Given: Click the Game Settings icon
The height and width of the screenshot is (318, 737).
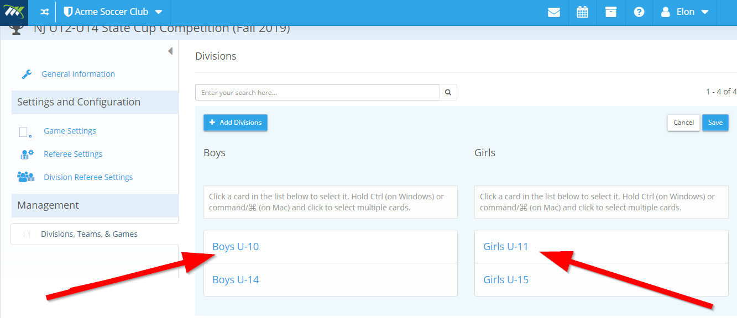Looking at the screenshot, I should (x=25, y=131).
